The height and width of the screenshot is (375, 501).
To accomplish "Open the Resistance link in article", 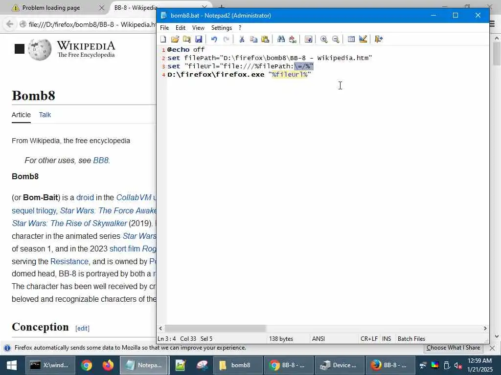I will tap(69, 262).
